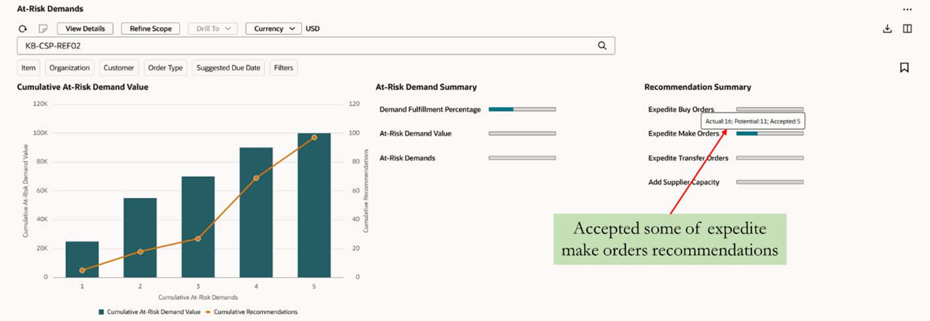The image size is (930, 321).
Task: Click the bookmark icon
Action: click(x=904, y=67)
